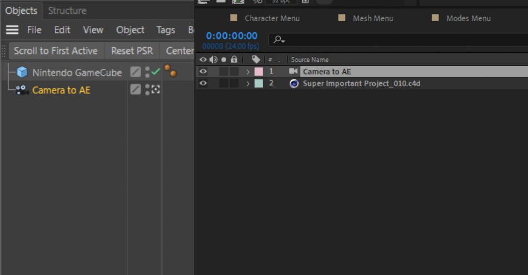Viewport: 528px width, 275px height.
Task: Click the 32 bpc color depth button
Action: click(x=281, y=2)
